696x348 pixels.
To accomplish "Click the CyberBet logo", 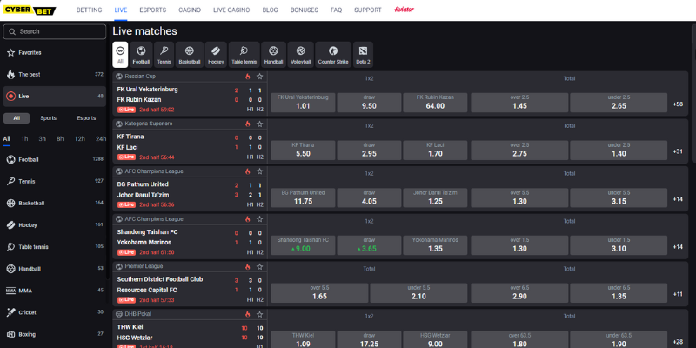I will point(30,10).
